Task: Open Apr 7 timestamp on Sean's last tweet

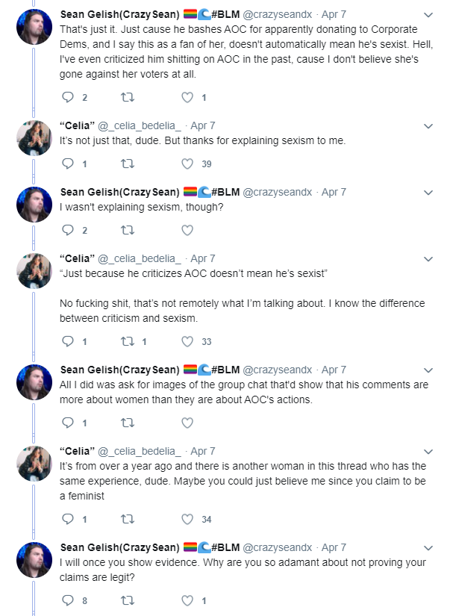Action: click(334, 547)
